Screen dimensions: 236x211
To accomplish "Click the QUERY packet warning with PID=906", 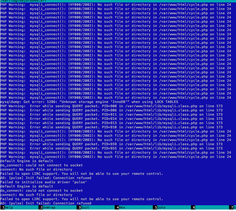I will click(111, 110).
